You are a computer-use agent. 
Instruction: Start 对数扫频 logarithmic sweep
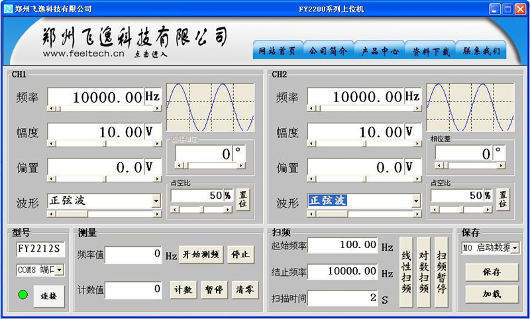click(423, 272)
